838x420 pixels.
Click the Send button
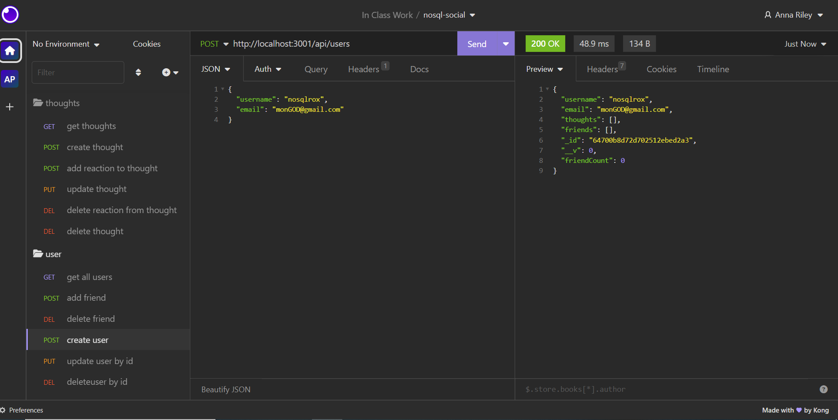tap(476, 44)
